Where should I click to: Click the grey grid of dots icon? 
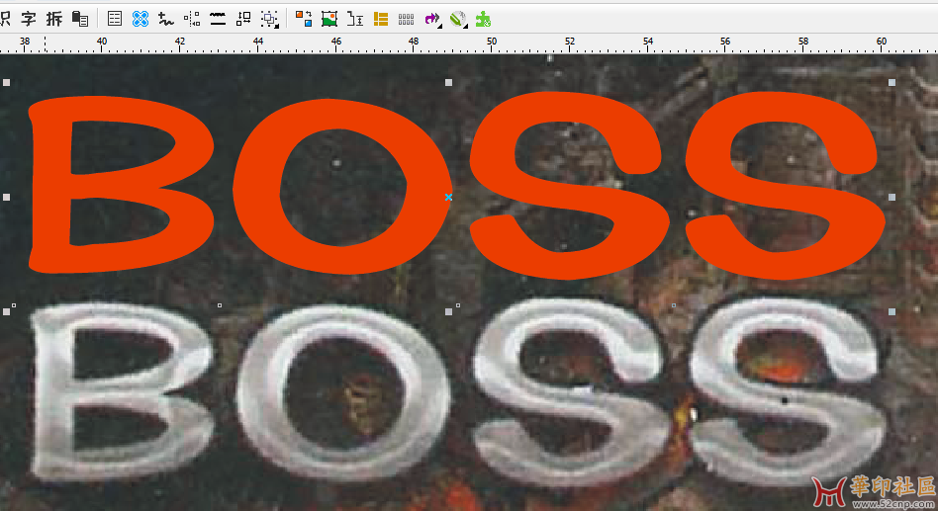[407, 20]
